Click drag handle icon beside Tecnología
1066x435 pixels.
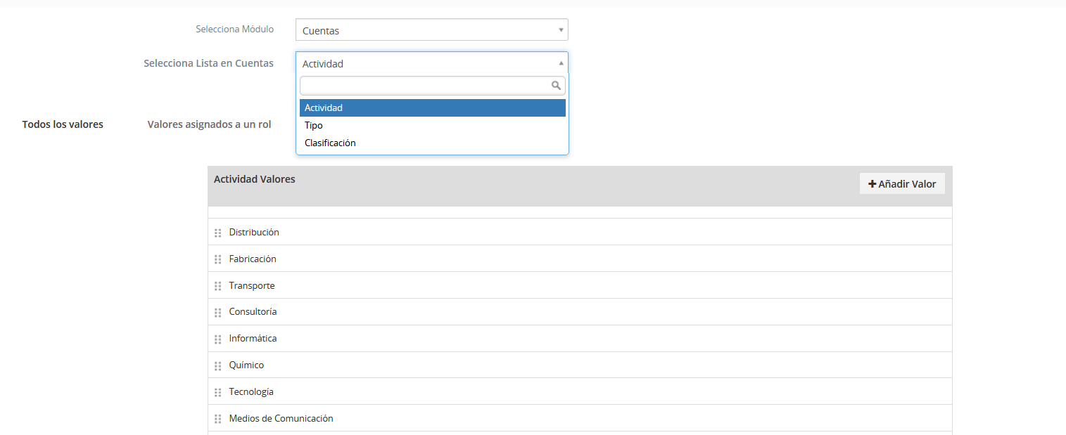[217, 392]
